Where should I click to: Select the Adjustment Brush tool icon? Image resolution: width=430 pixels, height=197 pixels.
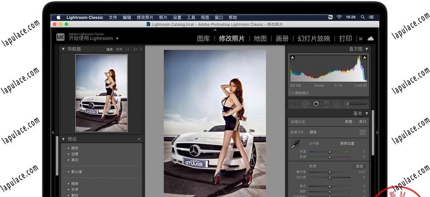click(356, 104)
